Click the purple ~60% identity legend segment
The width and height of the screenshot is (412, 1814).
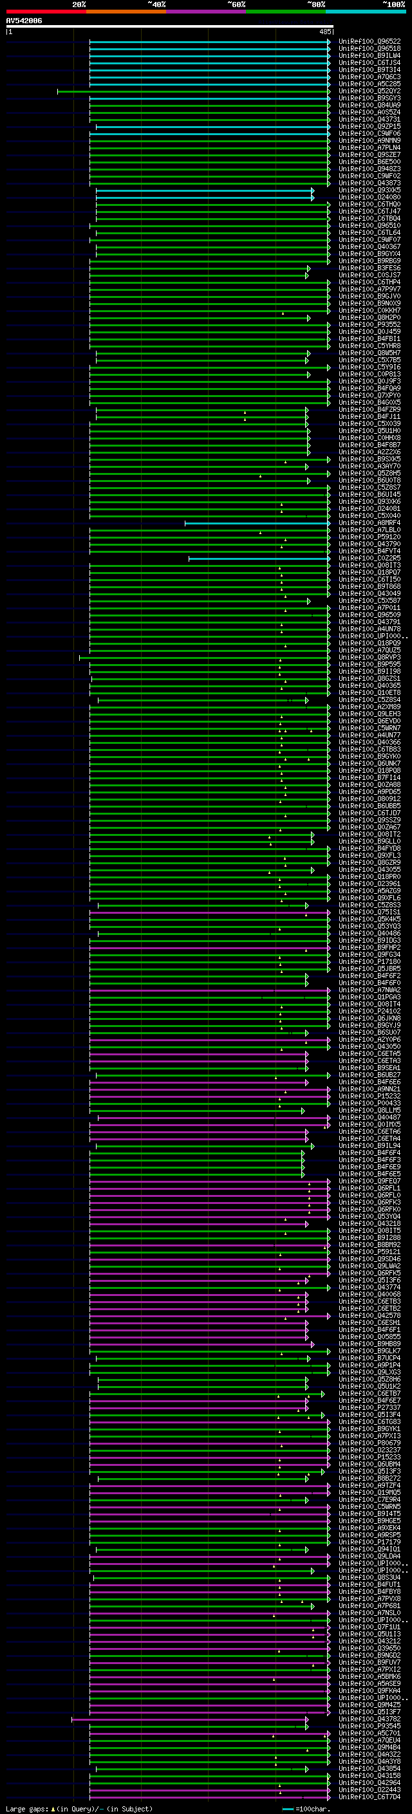click(x=205, y=12)
